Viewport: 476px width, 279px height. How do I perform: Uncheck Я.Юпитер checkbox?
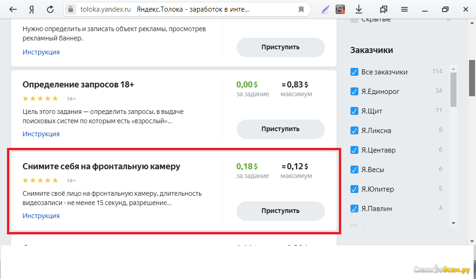(x=354, y=189)
